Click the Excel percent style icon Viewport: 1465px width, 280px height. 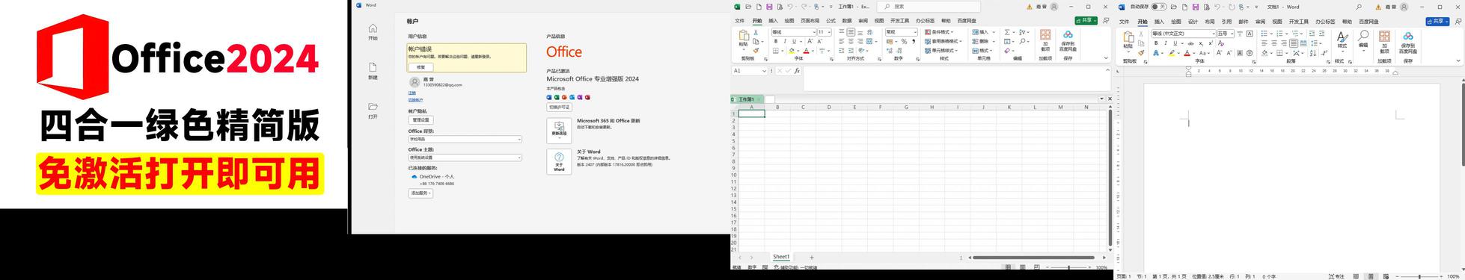click(904, 42)
